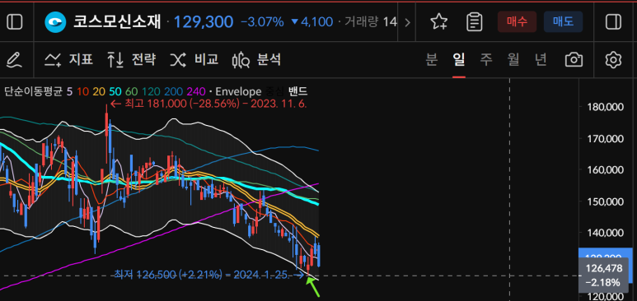Switch chart to 분 minute interval

pos(432,60)
